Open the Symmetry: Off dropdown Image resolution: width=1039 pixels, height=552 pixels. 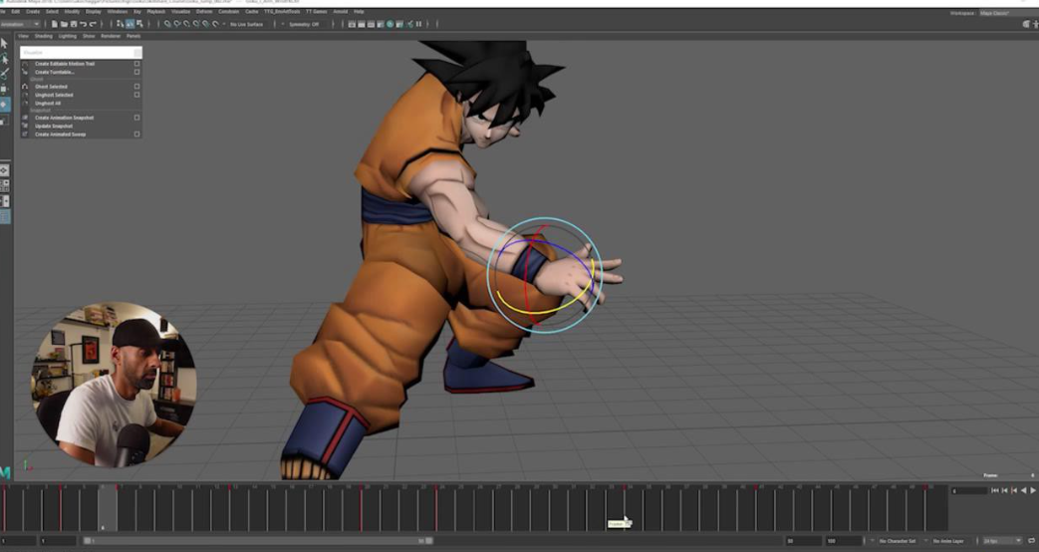pyautogui.click(x=304, y=24)
